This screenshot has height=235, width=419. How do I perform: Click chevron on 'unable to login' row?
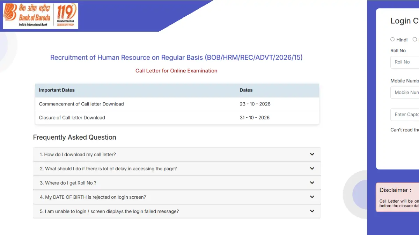click(x=312, y=211)
